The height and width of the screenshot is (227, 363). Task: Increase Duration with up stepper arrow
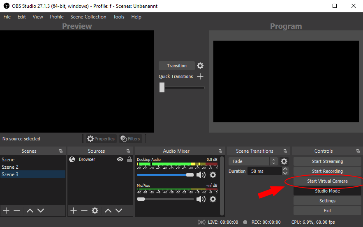click(x=285, y=169)
